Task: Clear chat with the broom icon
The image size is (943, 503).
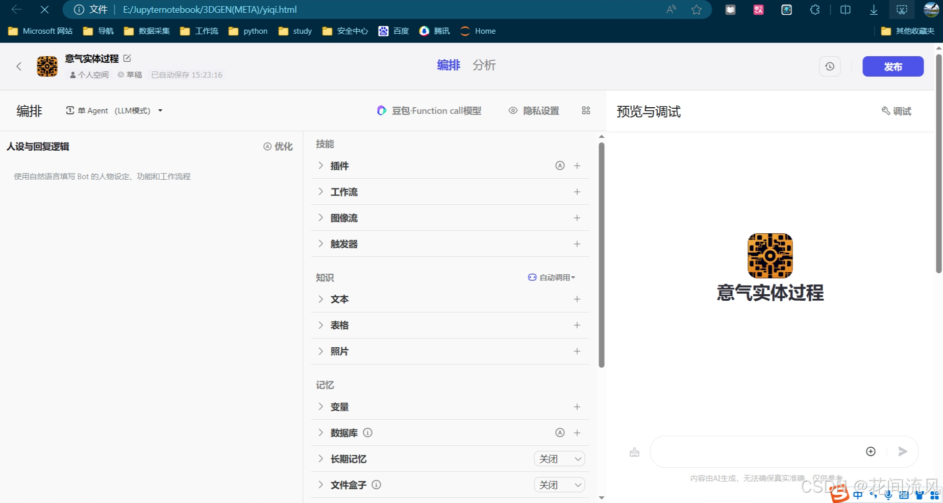Action: tap(634, 452)
